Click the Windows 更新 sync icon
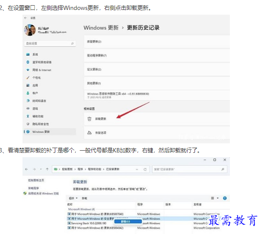261x234 pixels. pos(28,132)
